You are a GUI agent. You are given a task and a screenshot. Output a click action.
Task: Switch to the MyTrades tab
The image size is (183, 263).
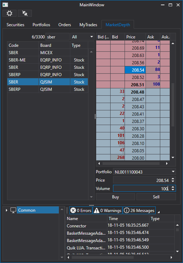tap(88, 25)
